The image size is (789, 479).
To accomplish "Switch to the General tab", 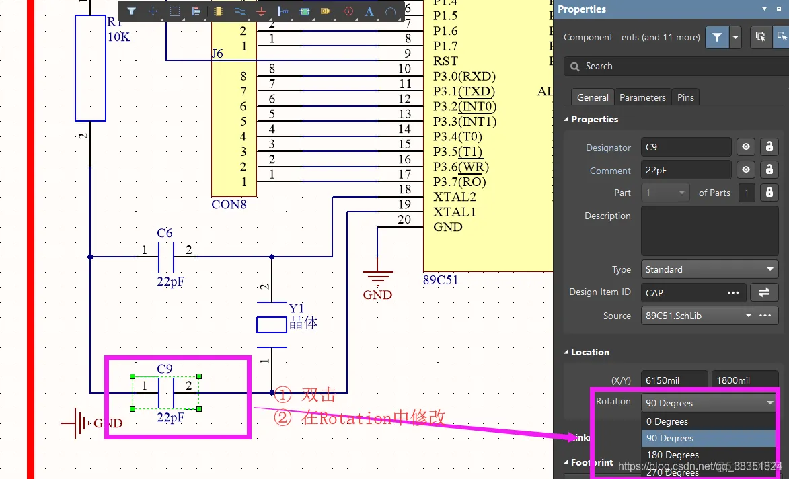I will 593,97.
